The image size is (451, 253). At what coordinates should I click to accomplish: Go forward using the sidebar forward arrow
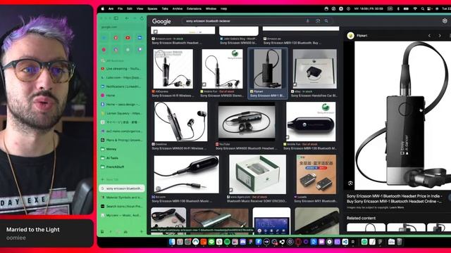click(135, 18)
